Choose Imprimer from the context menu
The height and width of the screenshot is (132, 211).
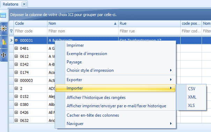pos(115,45)
